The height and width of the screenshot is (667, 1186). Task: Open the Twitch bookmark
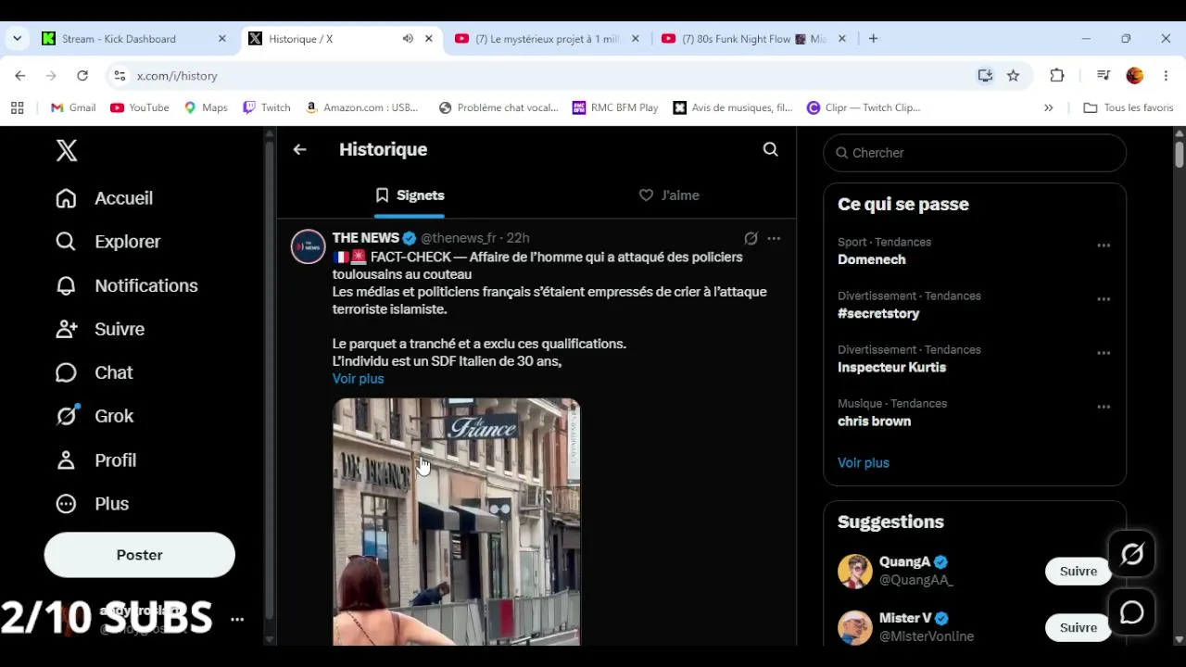click(x=267, y=107)
